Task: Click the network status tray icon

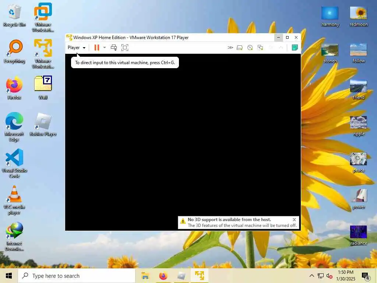Action: (321, 276)
